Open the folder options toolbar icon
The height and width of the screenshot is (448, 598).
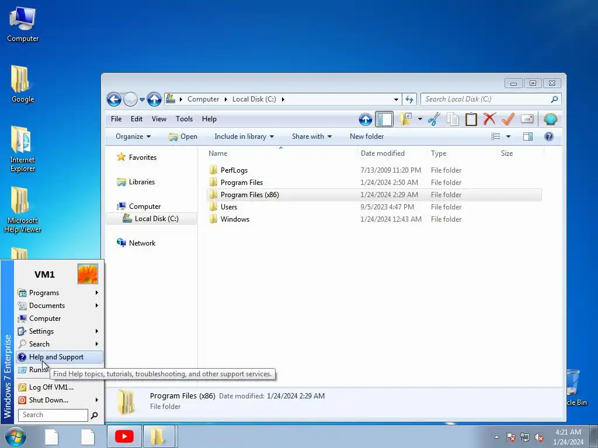point(406,119)
